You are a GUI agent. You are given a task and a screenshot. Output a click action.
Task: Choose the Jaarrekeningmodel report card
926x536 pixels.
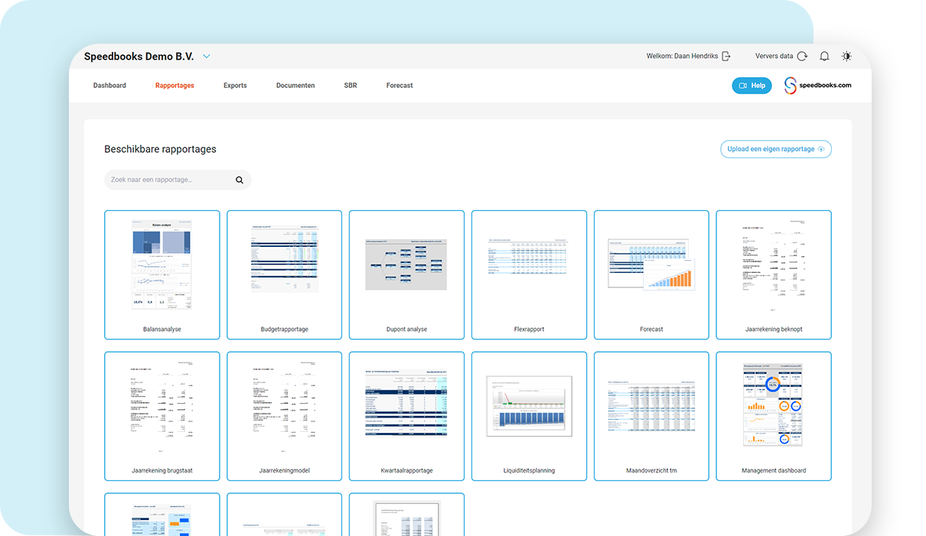click(x=285, y=416)
